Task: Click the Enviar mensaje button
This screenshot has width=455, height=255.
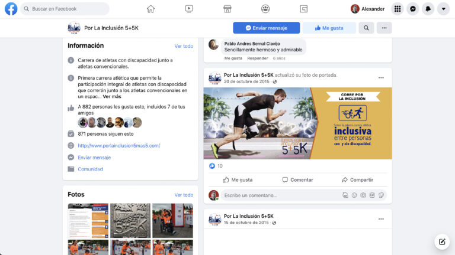Action: (266, 28)
